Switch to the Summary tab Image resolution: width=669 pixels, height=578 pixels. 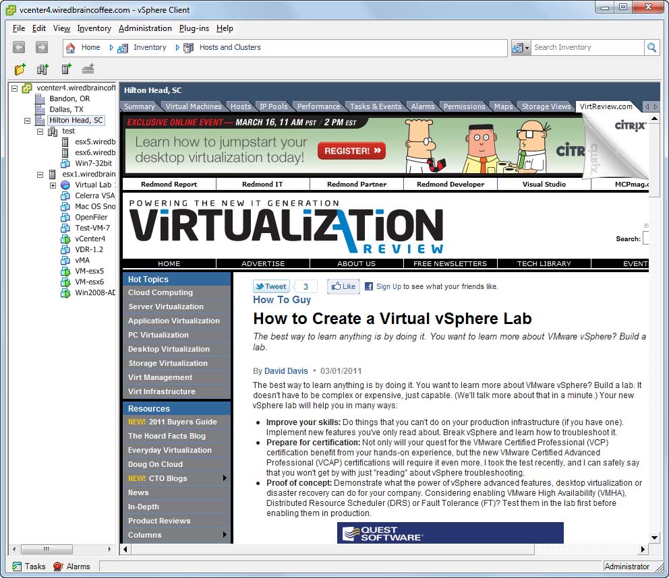point(140,106)
